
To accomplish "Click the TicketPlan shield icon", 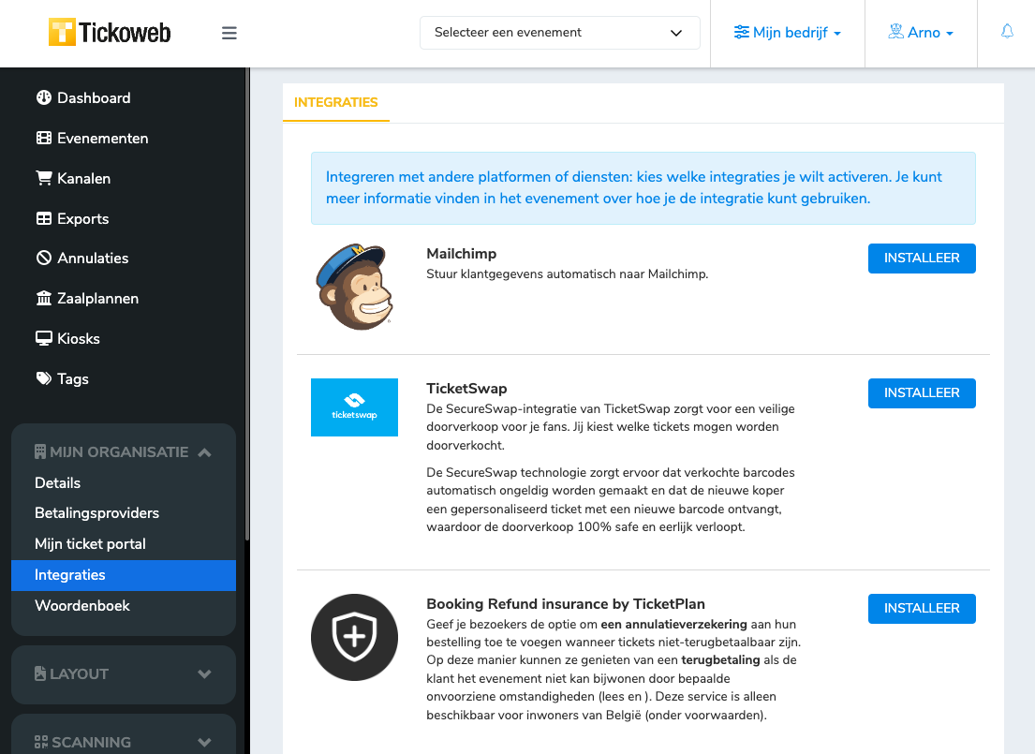I will point(354,637).
